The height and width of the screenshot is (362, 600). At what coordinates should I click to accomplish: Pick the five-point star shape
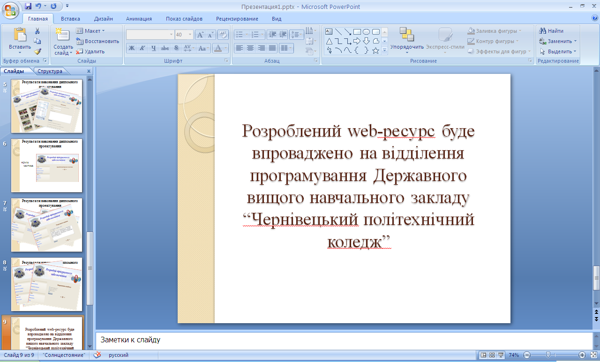[375, 51]
